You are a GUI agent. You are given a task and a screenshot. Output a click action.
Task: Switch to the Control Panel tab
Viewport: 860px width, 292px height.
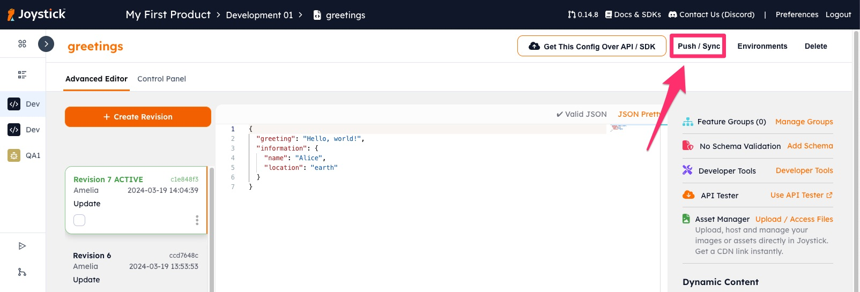click(x=161, y=79)
